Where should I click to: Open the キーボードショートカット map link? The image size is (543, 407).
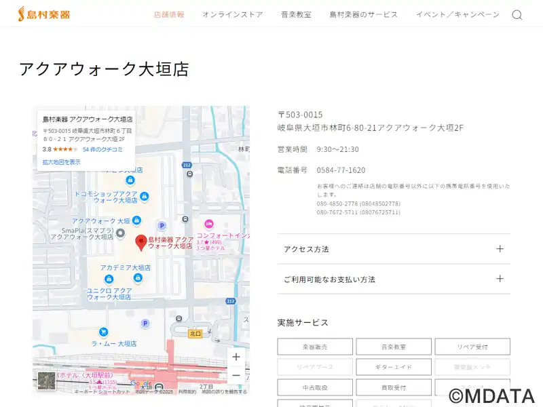(102, 392)
